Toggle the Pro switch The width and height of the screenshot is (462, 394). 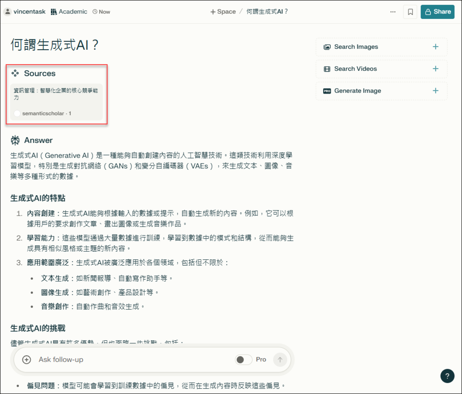243,360
